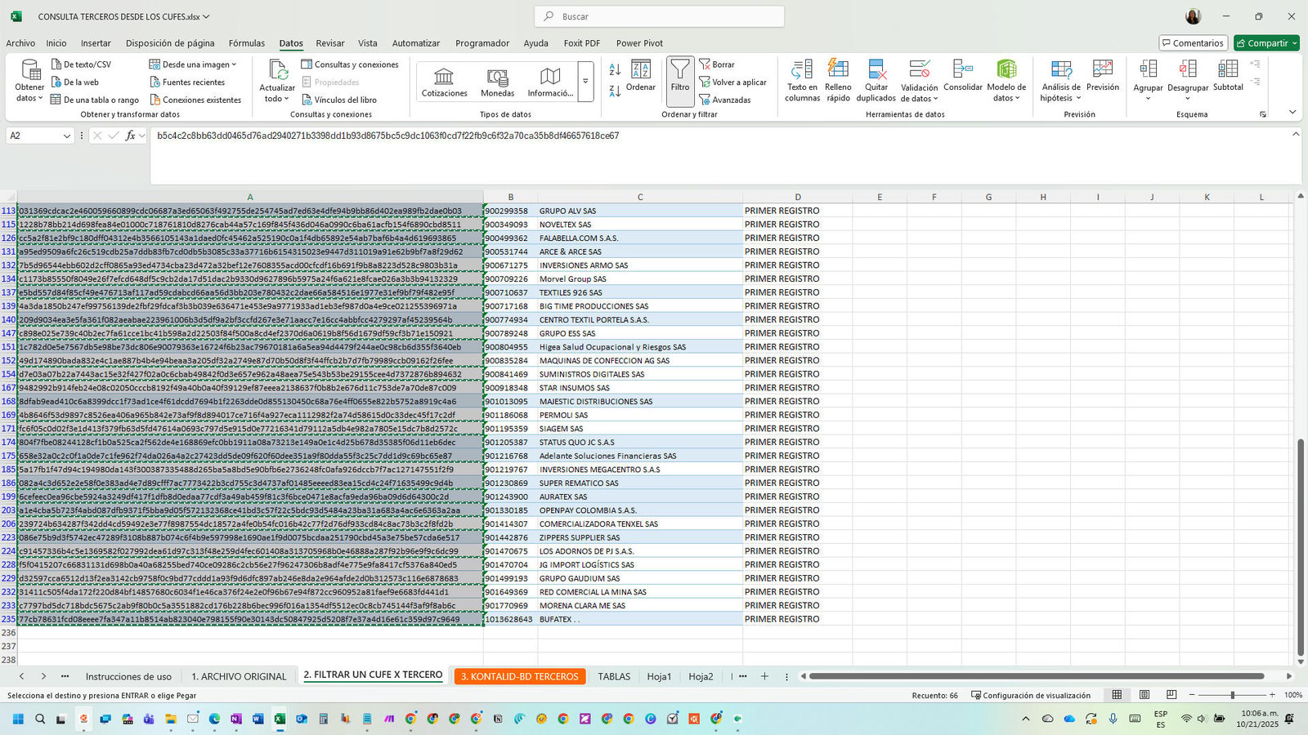Open the Excel app in the taskbar
This screenshot has height=735, width=1308.
[x=280, y=719]
